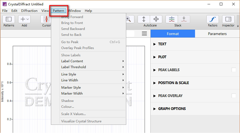This screenshot has width=240, height=138.
Task: Toggle the Inspector panel icon
Action: pyautogui.click(x=228, y=19)
